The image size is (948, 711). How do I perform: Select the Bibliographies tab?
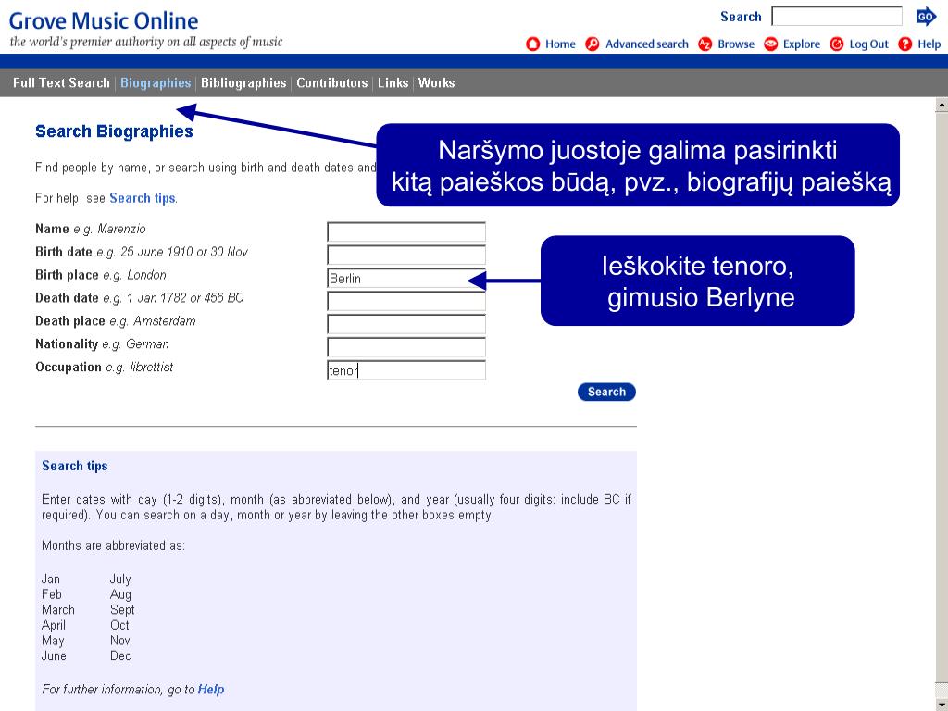point(243,82)
